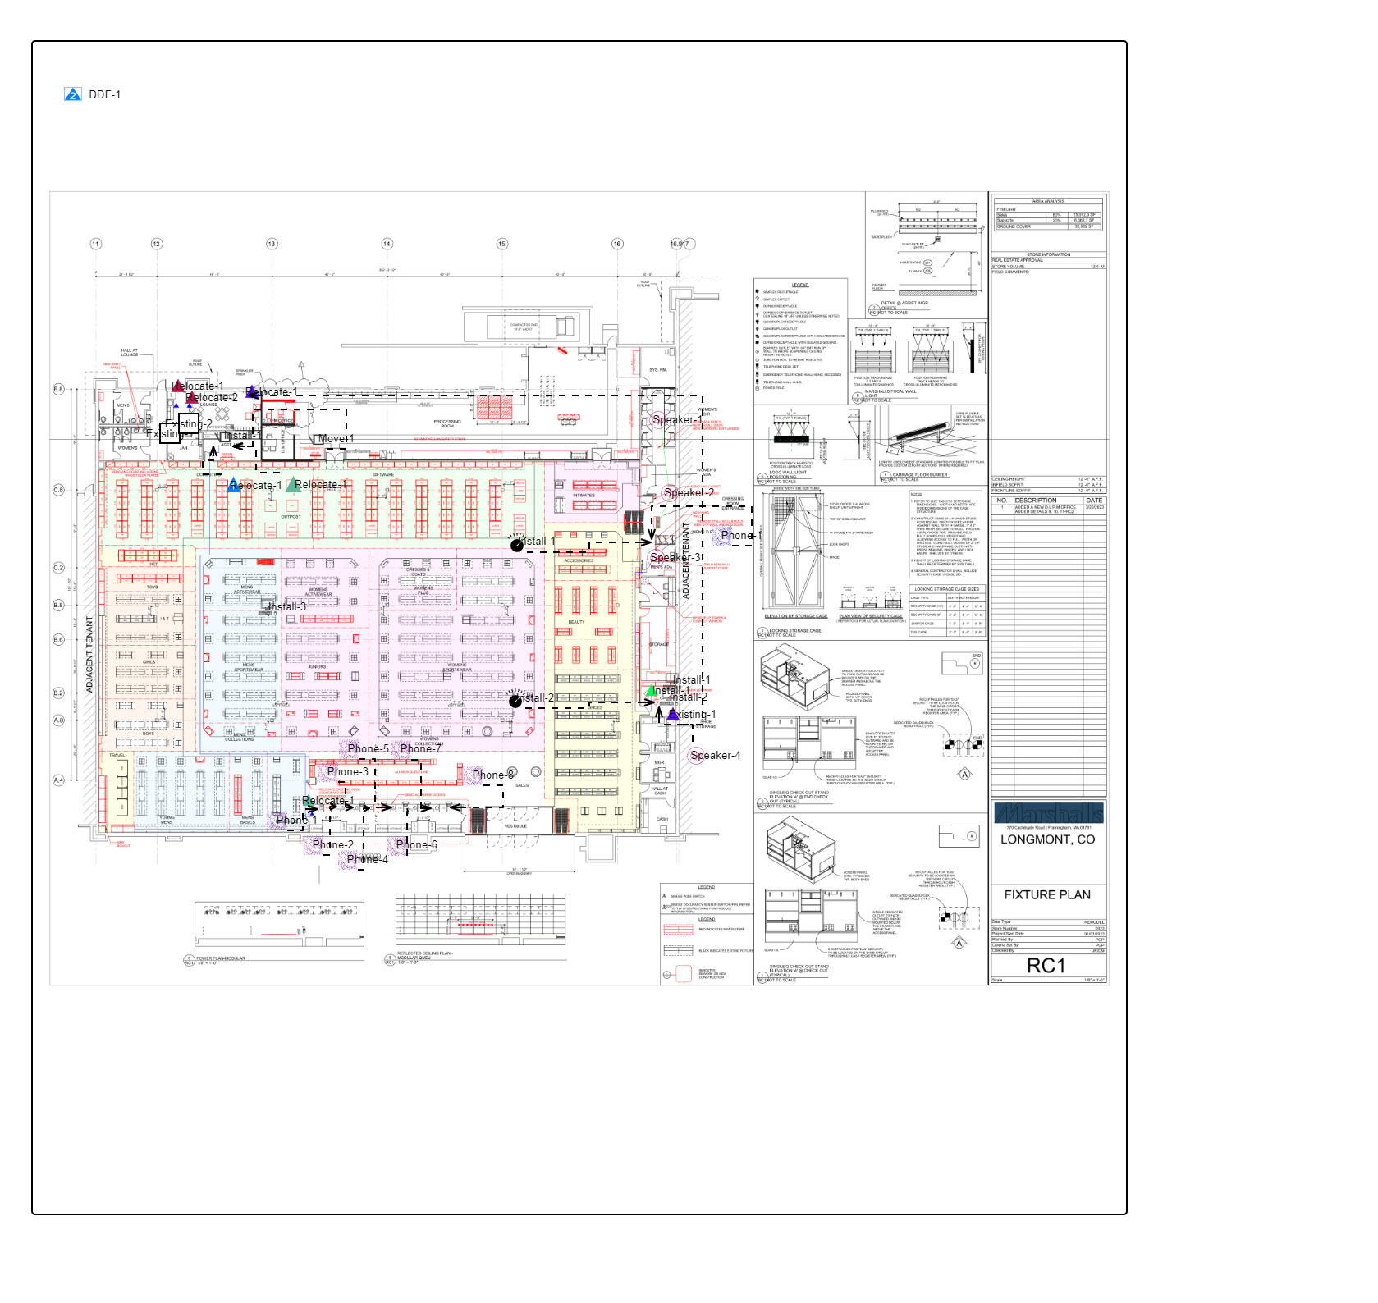Select the Speaker-1 circle marker
Screen dimensions: 1378x1303
point(660,420)
